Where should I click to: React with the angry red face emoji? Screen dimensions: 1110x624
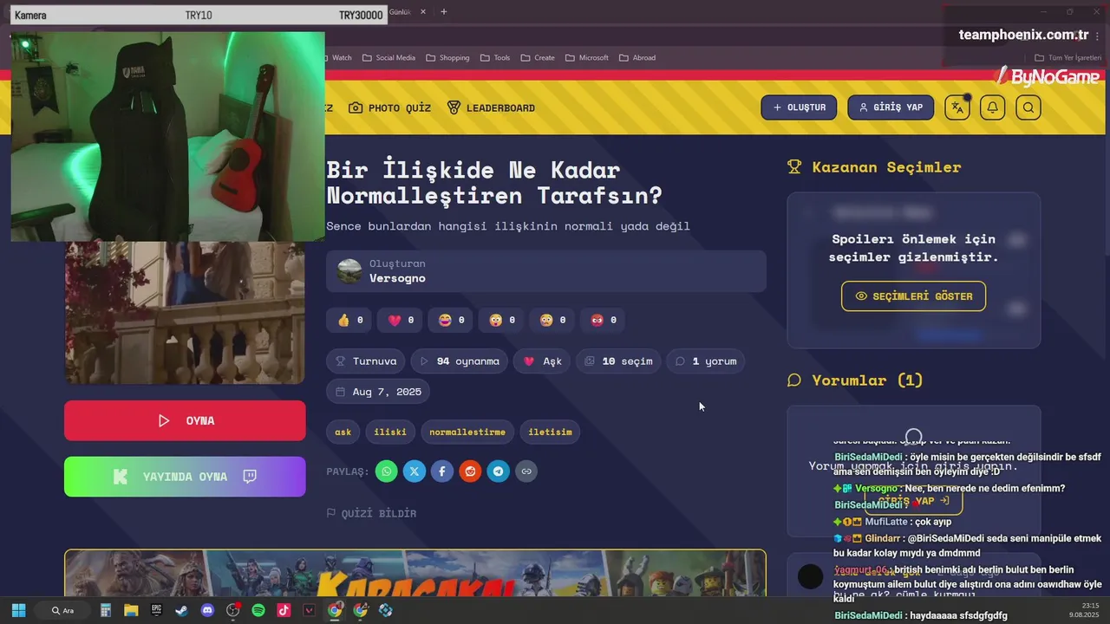(x=604, y=320)
